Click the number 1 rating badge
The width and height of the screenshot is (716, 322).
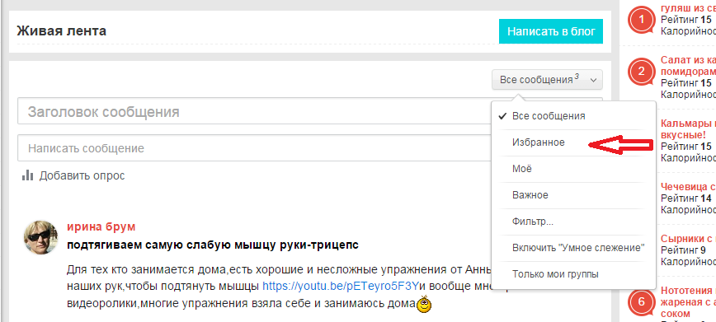coord(643,20)
